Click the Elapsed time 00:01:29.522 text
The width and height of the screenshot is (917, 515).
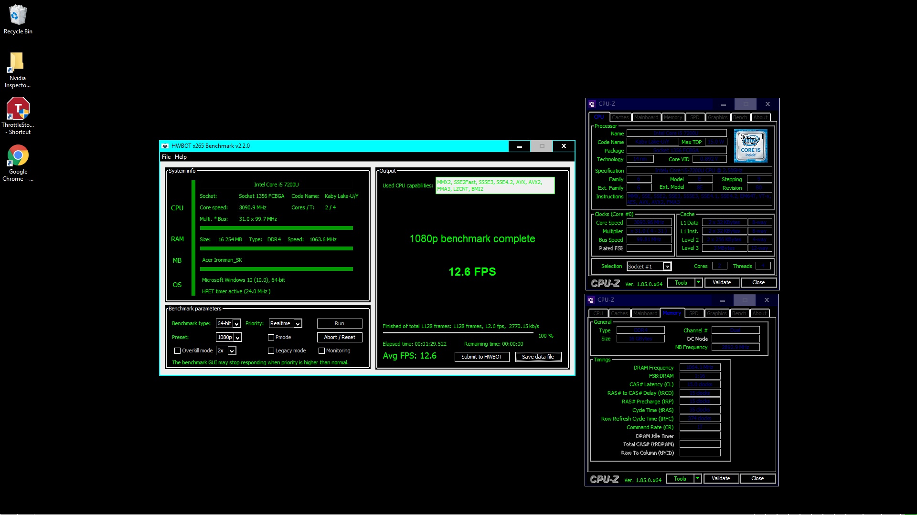click(415, 344)
